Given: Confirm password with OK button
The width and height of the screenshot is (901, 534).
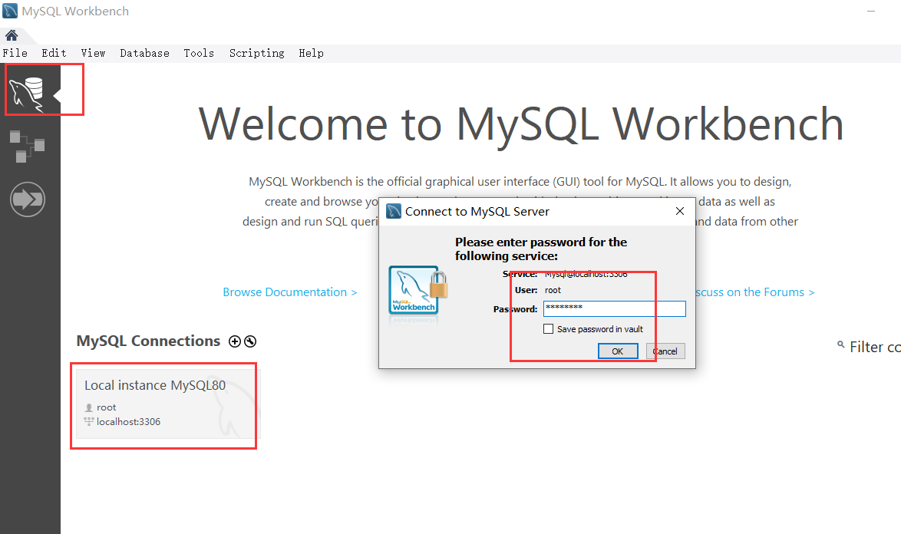Looking at the screenshot, I should 618,351.
